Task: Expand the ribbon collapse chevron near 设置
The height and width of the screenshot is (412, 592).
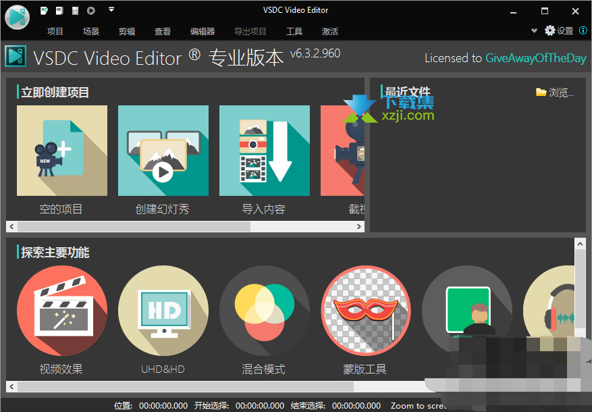Action: coord(534,30)
